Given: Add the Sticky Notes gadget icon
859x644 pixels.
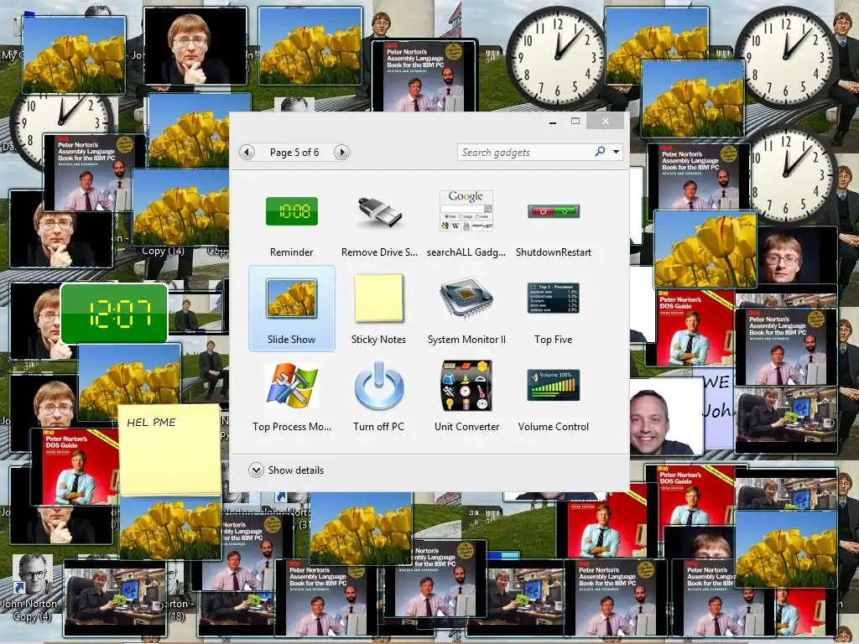Looking at the screenshot, I should (x=379, y=298).
